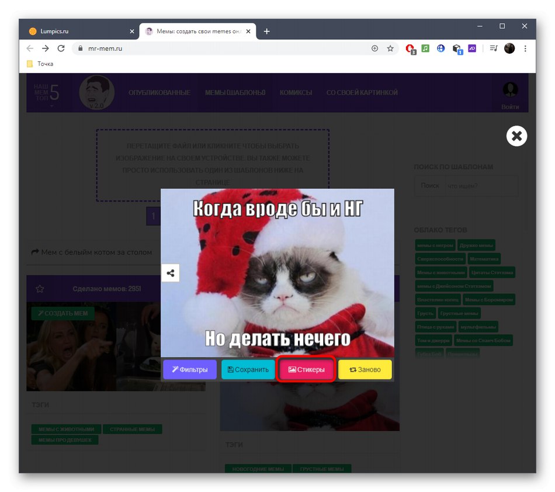Select the tag Сверхспособности
555x492 pixels.
pos(440,259)
